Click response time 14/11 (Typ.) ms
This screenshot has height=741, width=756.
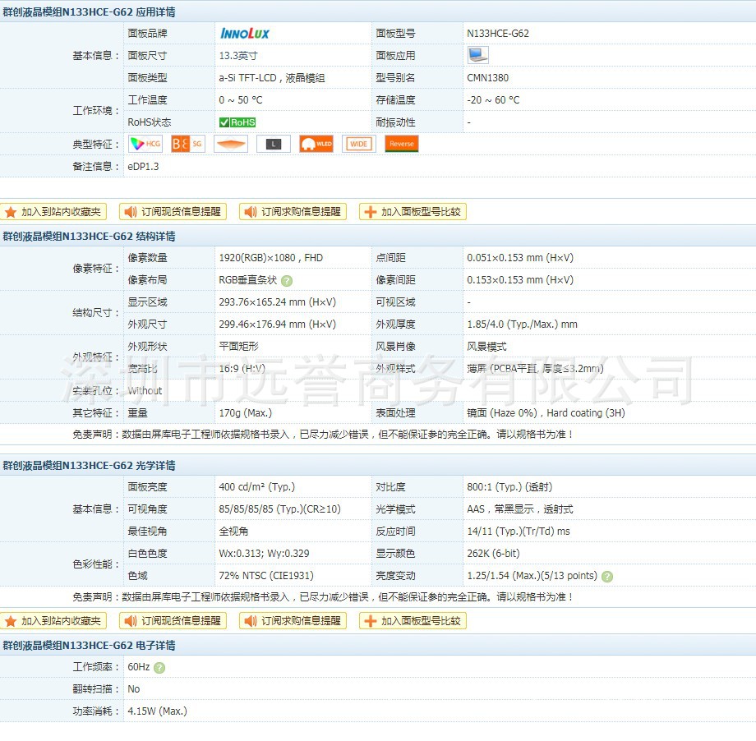tap(519, 531)
